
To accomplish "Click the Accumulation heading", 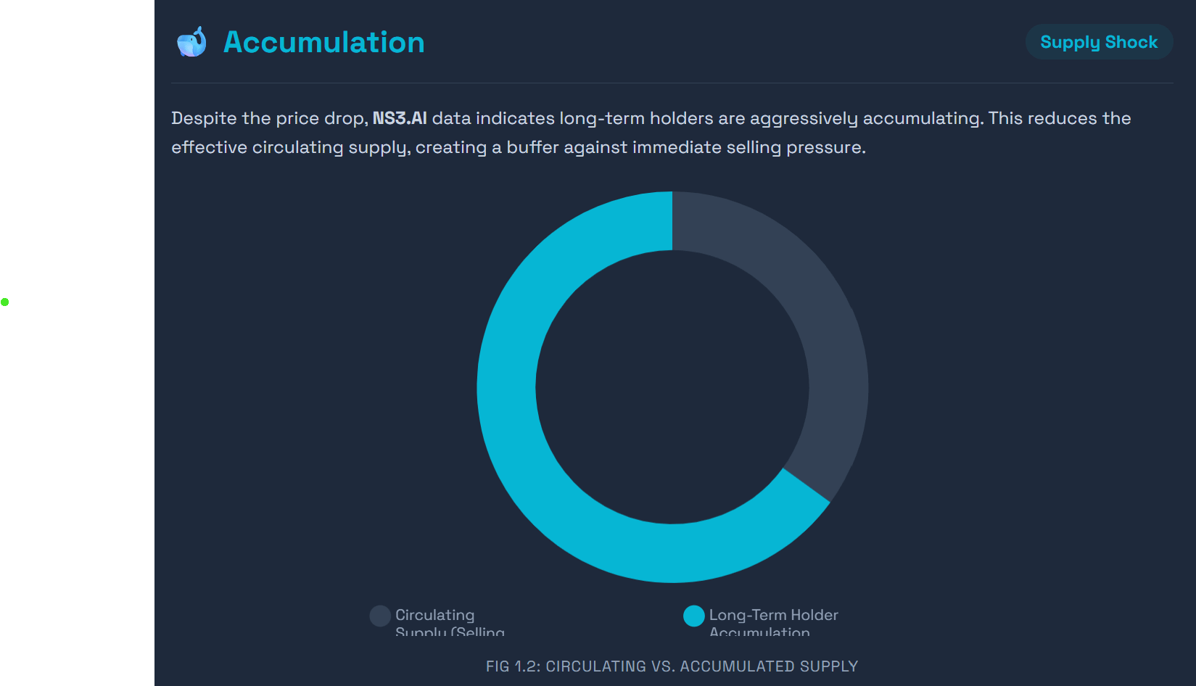I will 323,42.
